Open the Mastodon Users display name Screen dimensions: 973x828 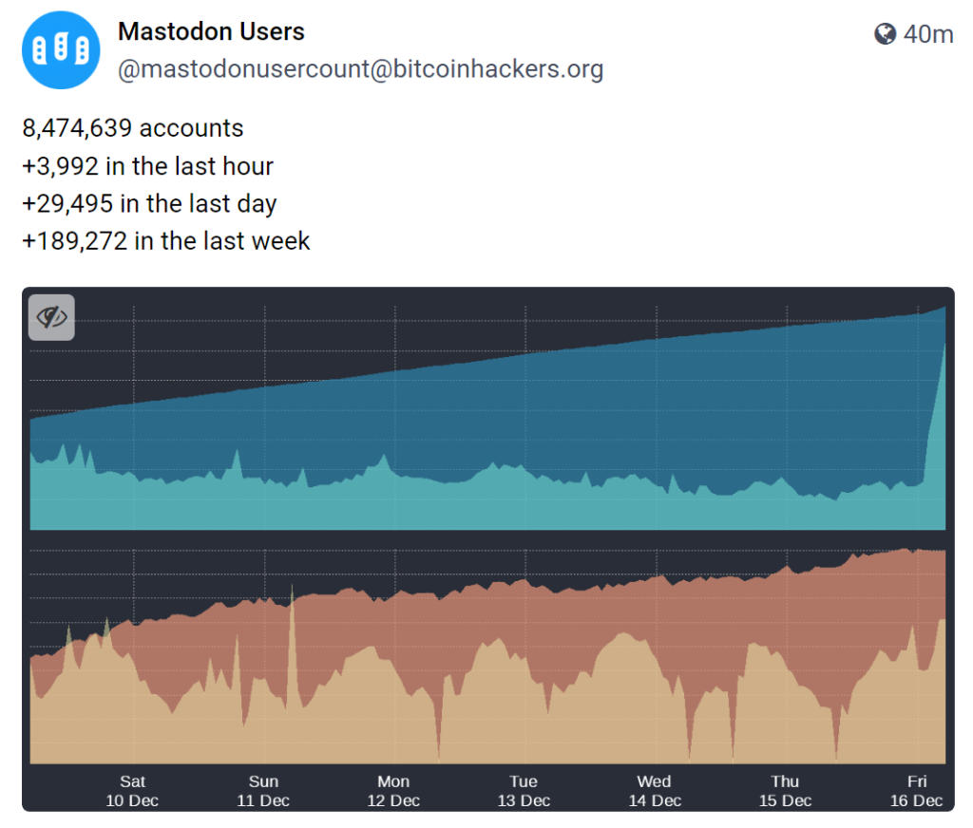pos(211,31)
